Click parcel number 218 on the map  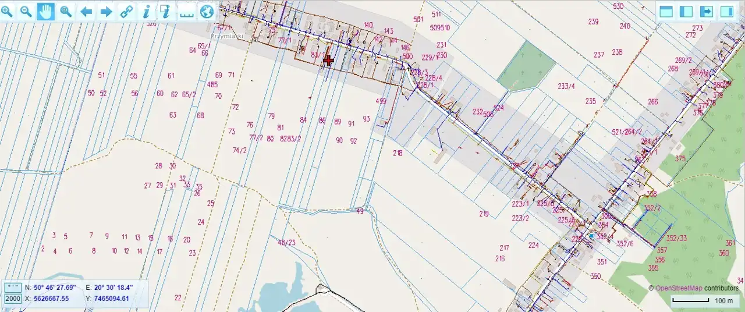click(398, 153)
